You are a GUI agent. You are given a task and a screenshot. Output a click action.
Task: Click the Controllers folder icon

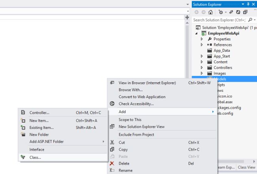(210, 68)
